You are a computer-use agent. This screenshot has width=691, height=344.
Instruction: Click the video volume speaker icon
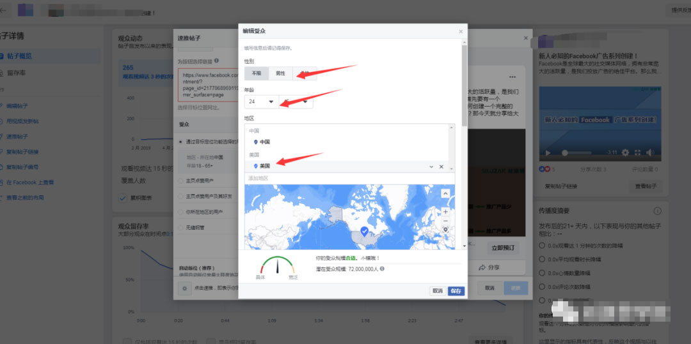tap(651, 153)
